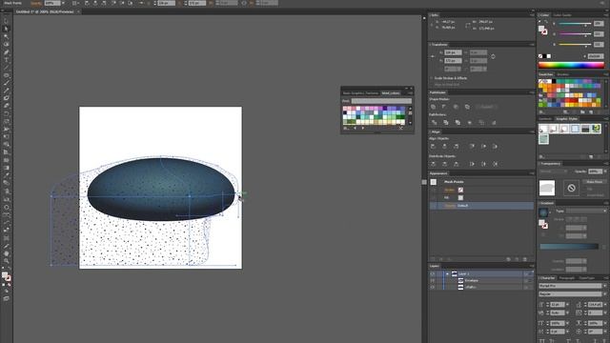Viewport: 610px width, 343px height.
Task: Click Vertical Distribute Top icon
Action: coord(433,164)
